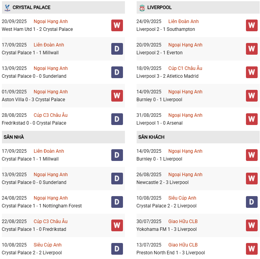The height and width of the screenshot is (259, 260).
Task: Click the W badge for West Ham match
Action: click(x=117, y=25)
